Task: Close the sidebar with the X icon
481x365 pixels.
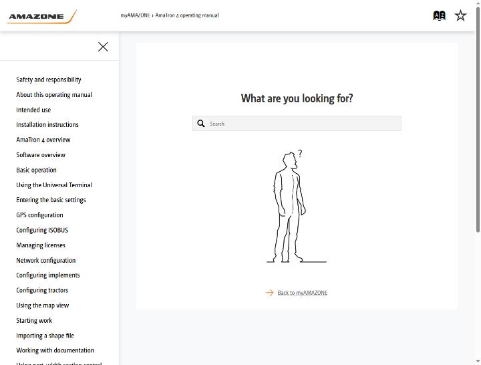Action: (103, 47)
